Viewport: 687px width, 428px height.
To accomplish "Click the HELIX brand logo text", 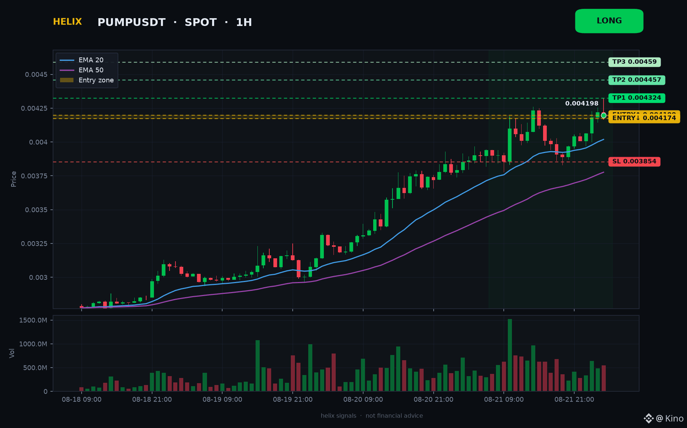I will coord(68,22).
